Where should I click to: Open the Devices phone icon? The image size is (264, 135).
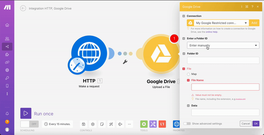click(7, 86)
